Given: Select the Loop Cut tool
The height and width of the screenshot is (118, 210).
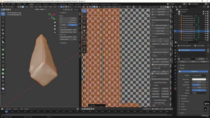Looking at the screenshot, I should (3, 62).
